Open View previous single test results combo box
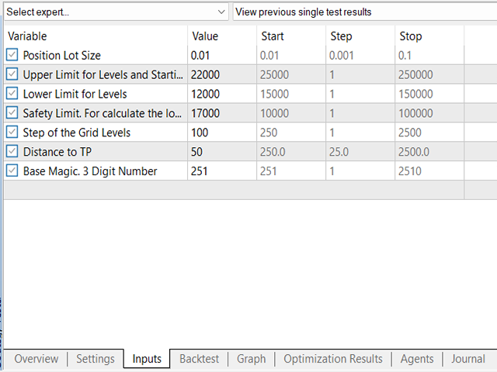This screenshot has width=497, height=372. [x=364, y=12]
